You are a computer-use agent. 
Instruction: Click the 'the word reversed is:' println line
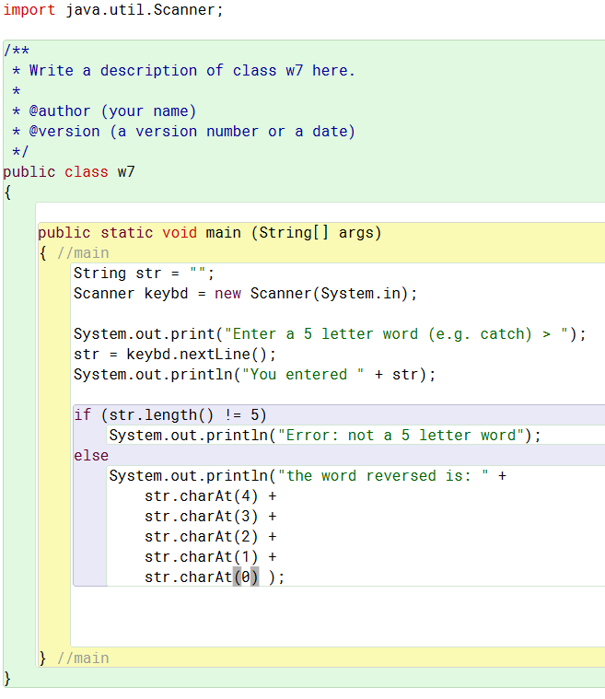coord(308,475)
